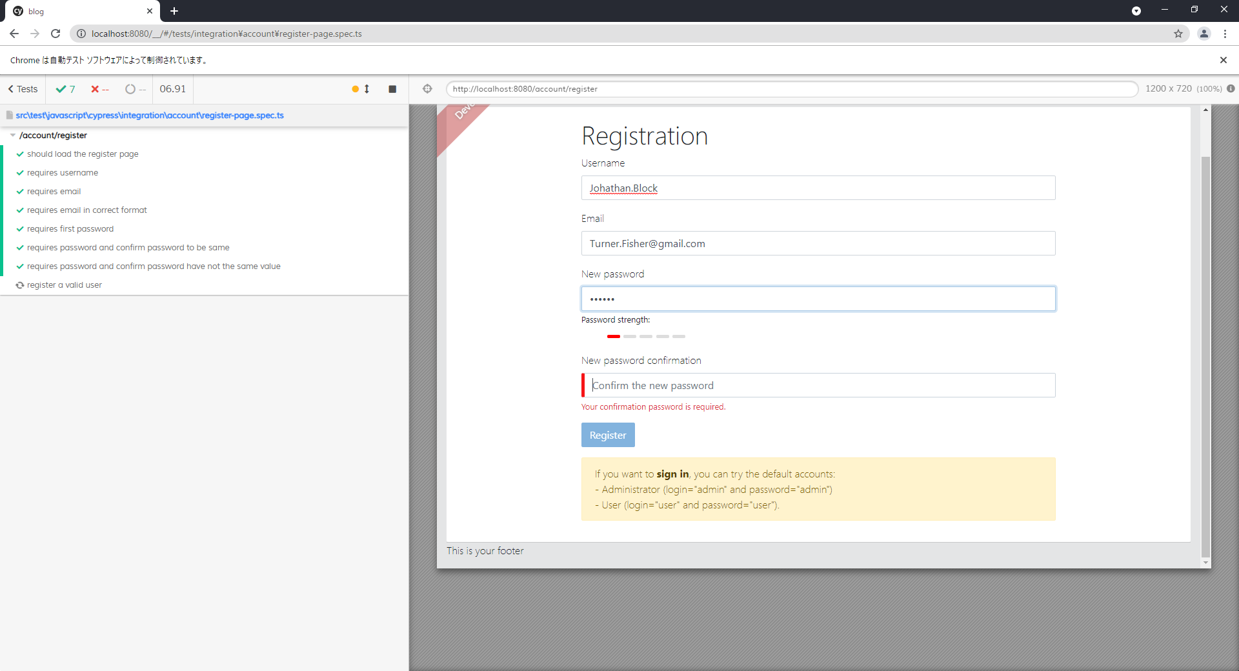Screen dimensions: 1239x671
Task: Click the Register button
Action: click(608, 435)
